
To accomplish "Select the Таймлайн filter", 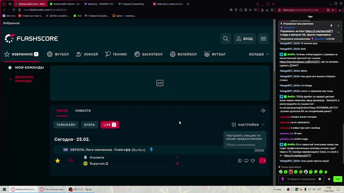I will [x=66, y=125].
